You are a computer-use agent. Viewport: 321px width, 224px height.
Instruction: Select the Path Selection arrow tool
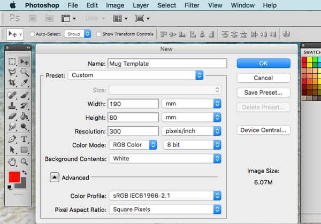click(12, 150)
